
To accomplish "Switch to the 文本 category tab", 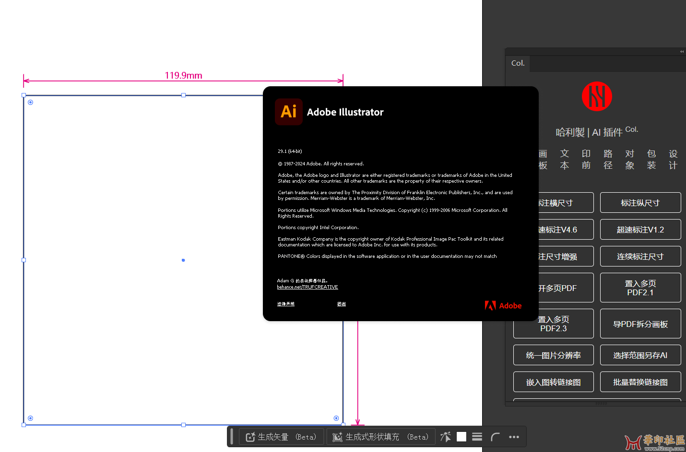I will click(x=565, y=159).
